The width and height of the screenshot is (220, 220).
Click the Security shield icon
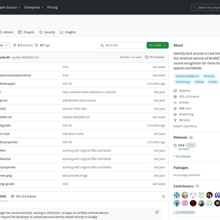point(41,32)
